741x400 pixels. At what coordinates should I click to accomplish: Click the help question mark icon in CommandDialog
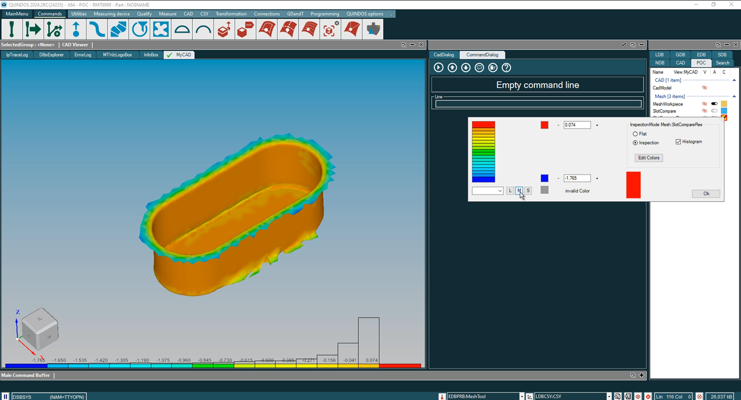[x=506, y=68]
